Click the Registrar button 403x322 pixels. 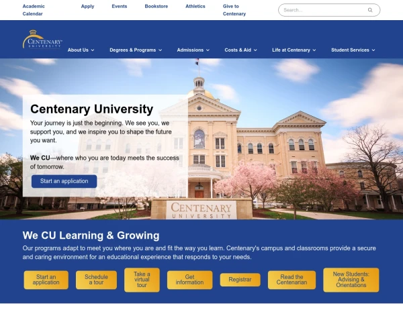(240, 280)
